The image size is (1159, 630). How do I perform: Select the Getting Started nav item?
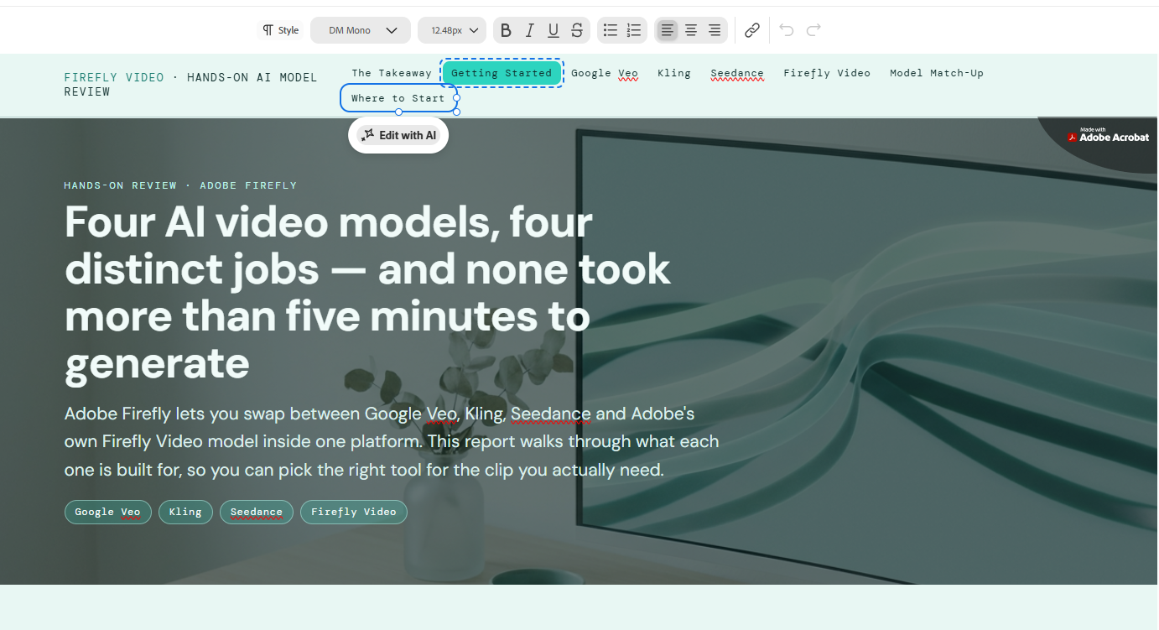502,73
